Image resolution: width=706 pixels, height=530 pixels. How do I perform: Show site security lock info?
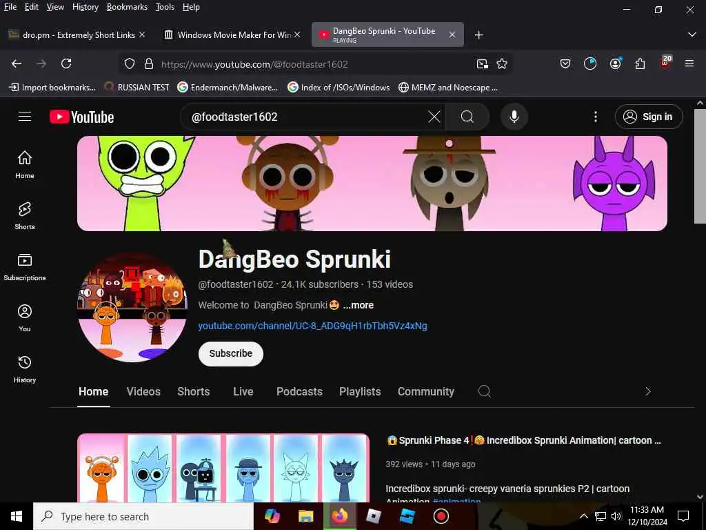coord(149,64)
